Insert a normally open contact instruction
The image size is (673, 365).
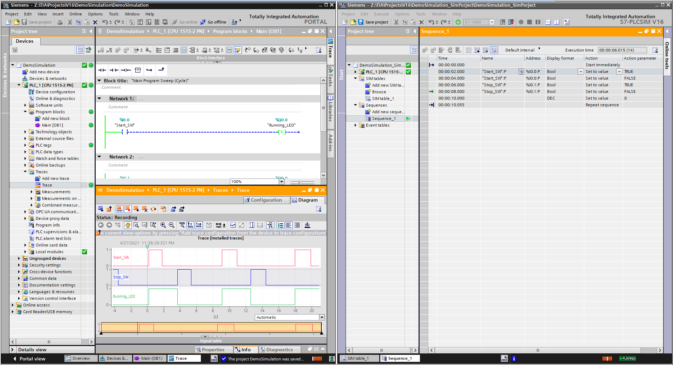coord(102,70)
